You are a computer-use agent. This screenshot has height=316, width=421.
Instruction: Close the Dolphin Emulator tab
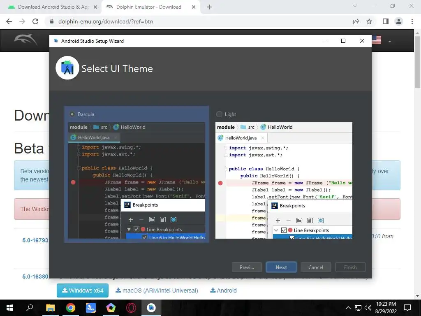[194, 7]
